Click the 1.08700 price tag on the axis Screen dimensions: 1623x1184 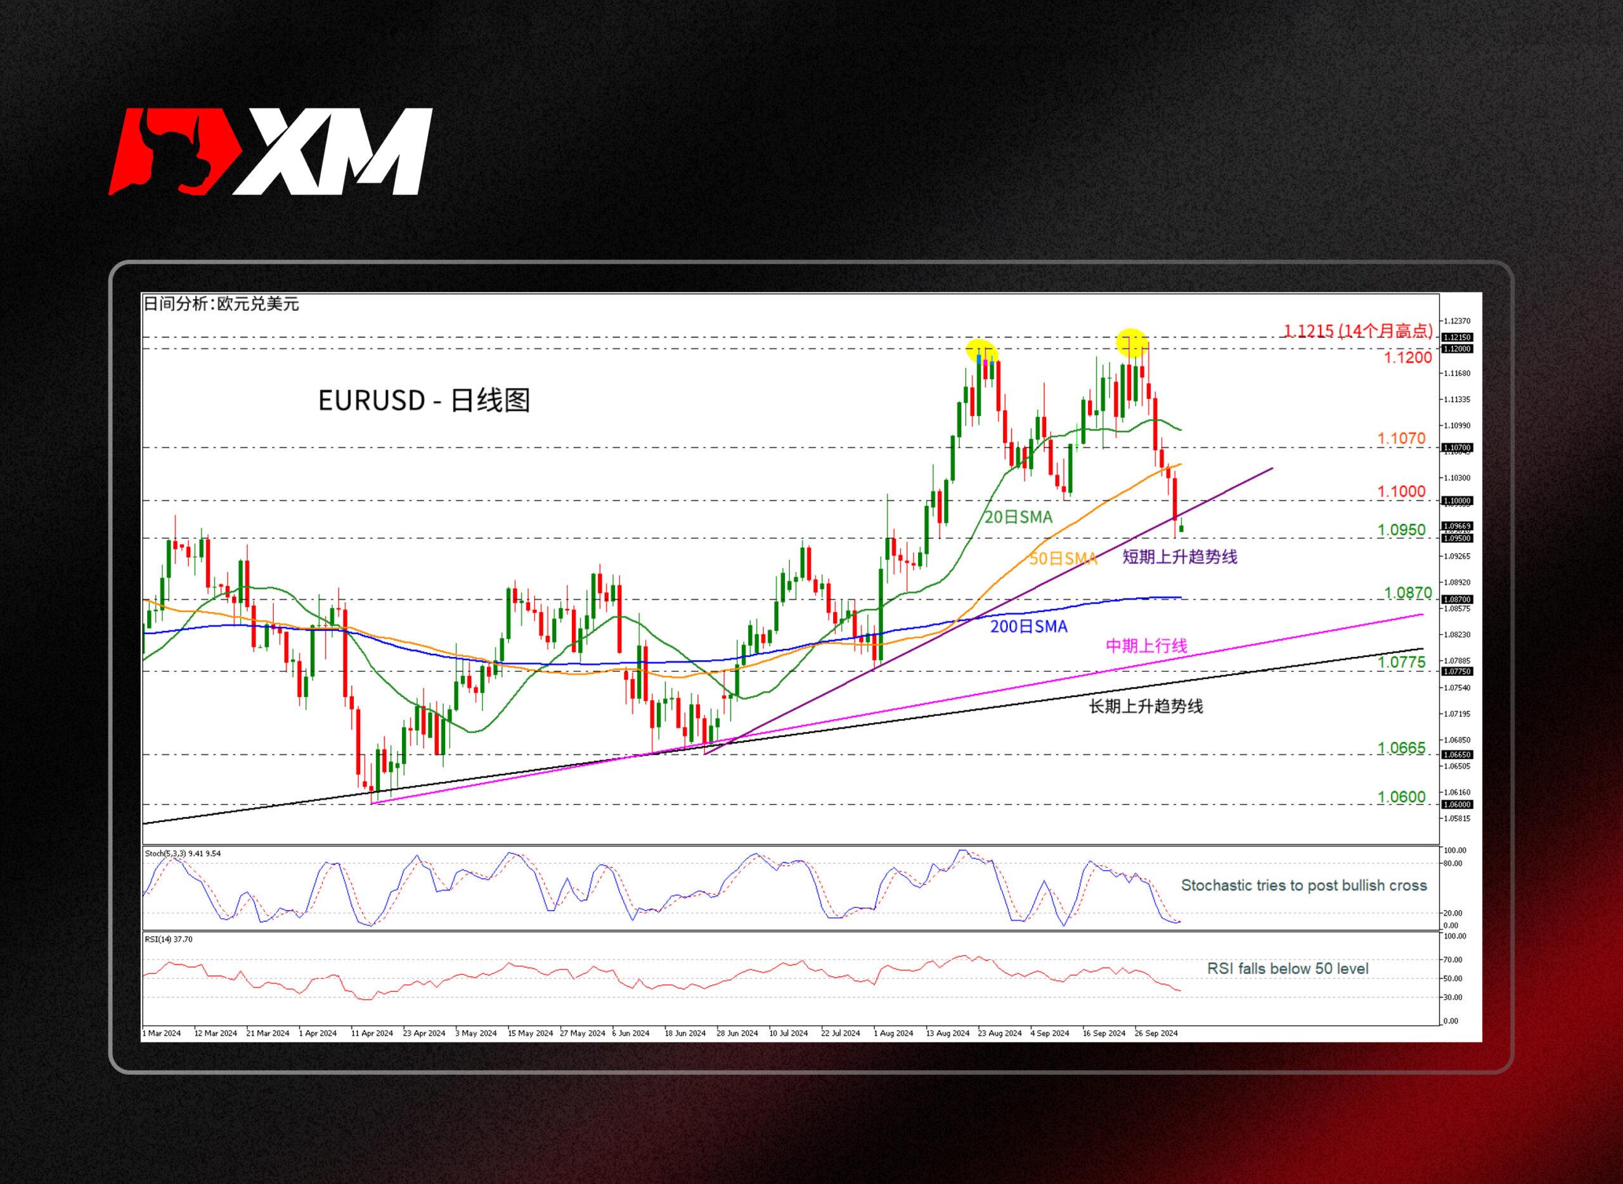[x=1457, y=599]
